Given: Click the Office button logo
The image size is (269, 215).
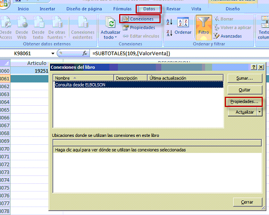Looking at the screenshot, I should [x=3, y=3].
